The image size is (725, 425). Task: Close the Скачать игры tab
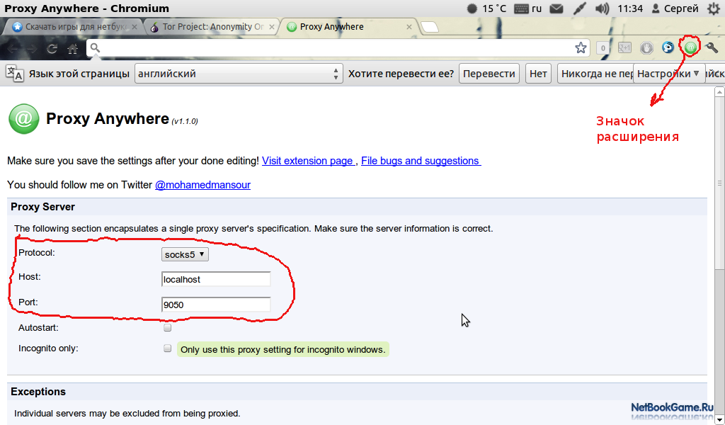point(134,27)
